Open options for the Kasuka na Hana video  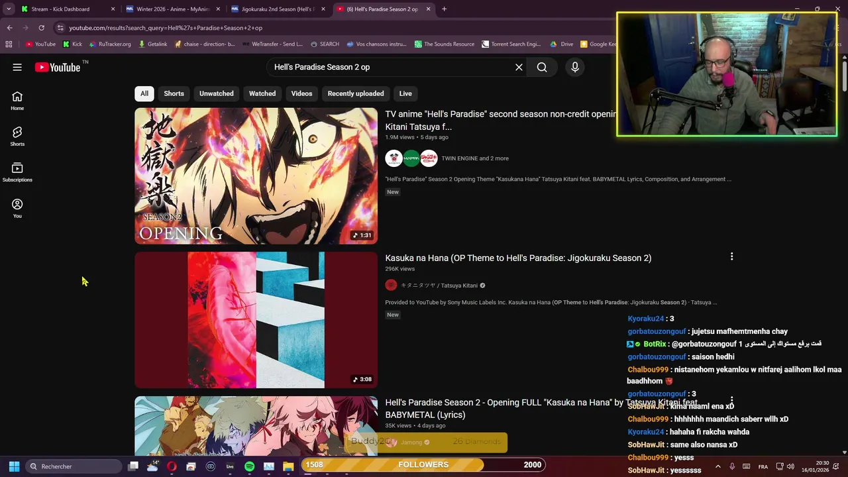tap(731, 256)
